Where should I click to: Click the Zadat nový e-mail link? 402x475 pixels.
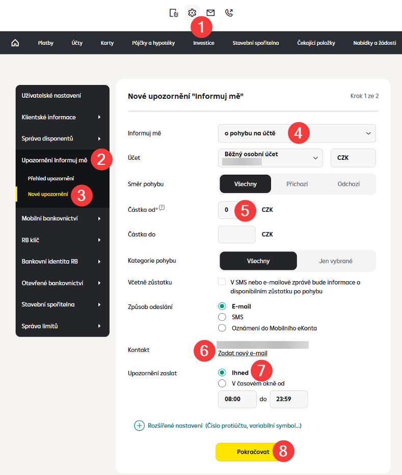pos(243,353)
